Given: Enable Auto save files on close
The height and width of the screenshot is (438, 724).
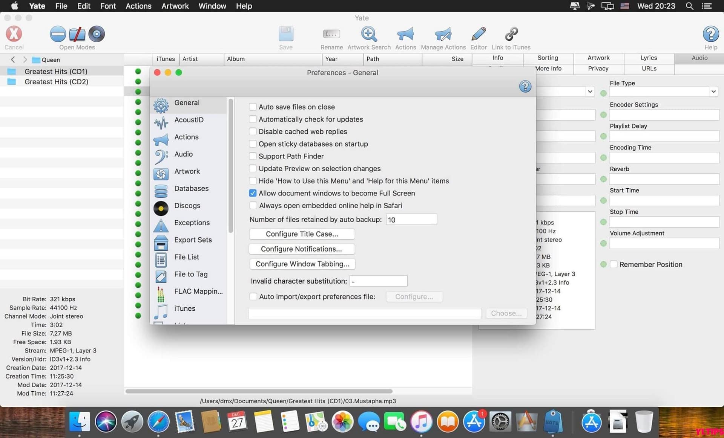Looking at the screenshot, I should (253, 107).
